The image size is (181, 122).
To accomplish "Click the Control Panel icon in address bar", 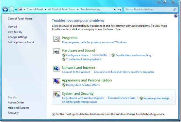I will (x=21, y=9).
